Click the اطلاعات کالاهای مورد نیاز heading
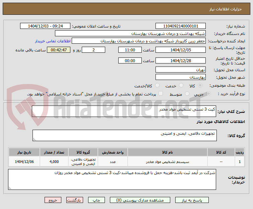The image size is (253, 209). [220, 122]
